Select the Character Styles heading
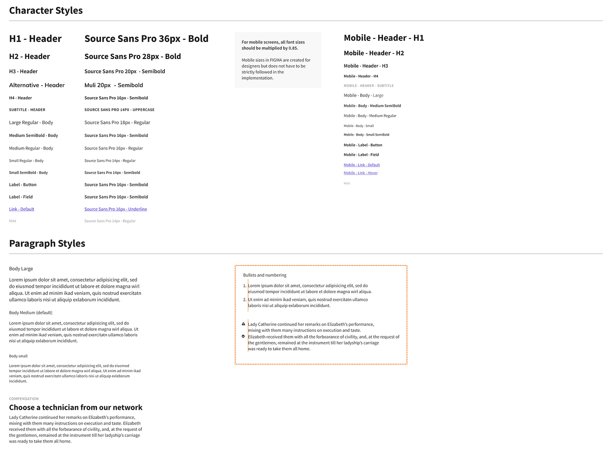The height and width of the screenshot is (453, 612). coord(46,10)
